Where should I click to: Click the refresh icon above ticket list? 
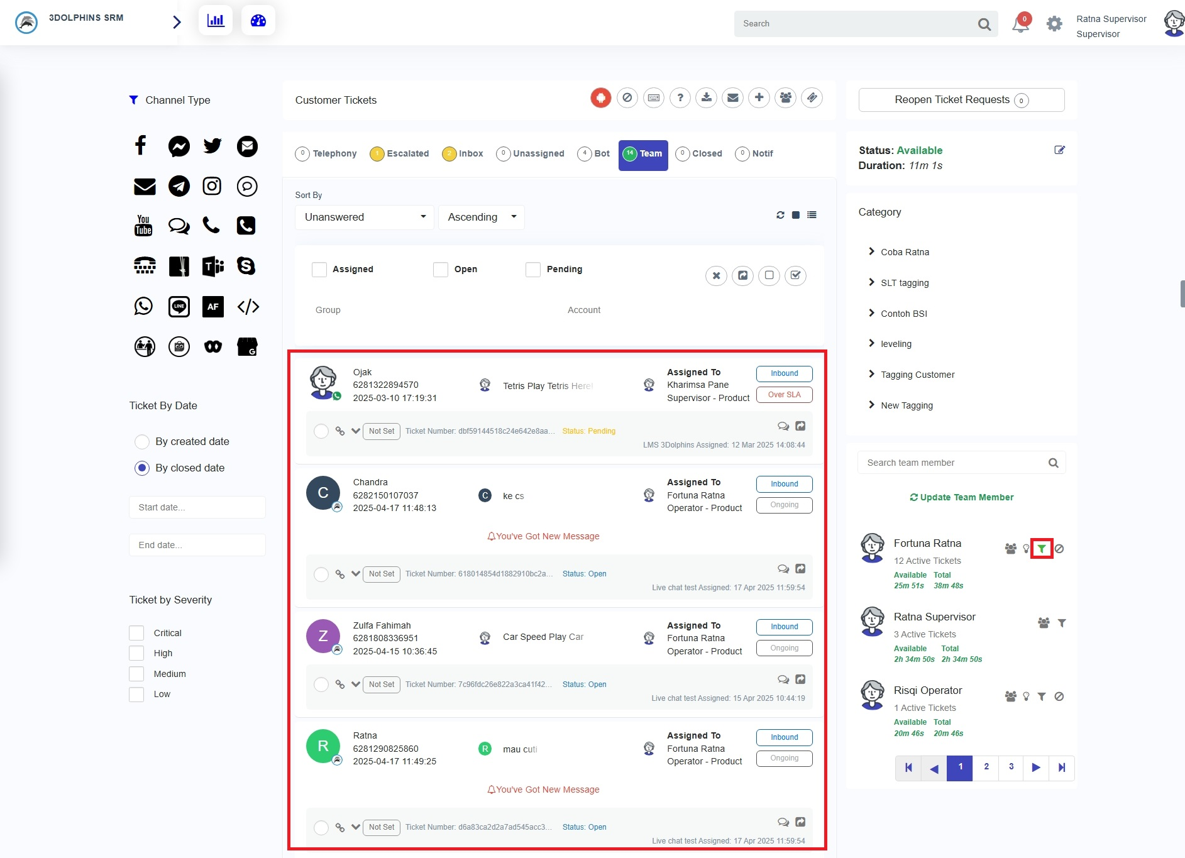[x=780, y=215]
